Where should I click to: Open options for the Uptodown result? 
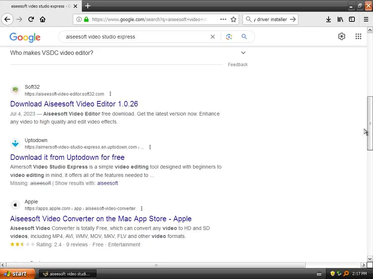[x=150, y=147]
